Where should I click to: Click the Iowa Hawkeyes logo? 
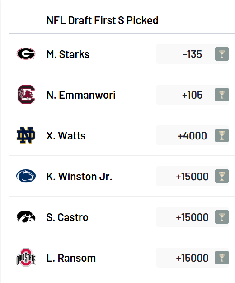[x=26, y=216]
